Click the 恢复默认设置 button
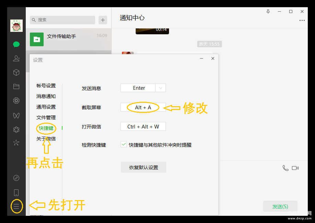Screen dimensions: 315x223 [x=144, y=167]
